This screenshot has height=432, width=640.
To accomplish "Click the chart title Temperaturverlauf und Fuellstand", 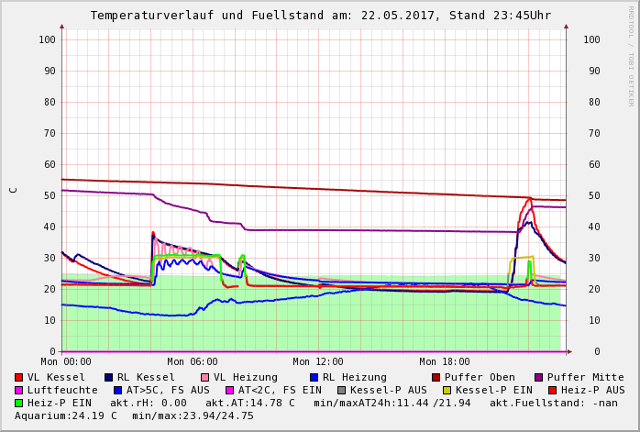I will coord(320,16).
